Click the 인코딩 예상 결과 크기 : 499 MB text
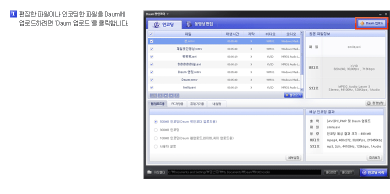Screen dimensions: 390x194 pos(348,133)
